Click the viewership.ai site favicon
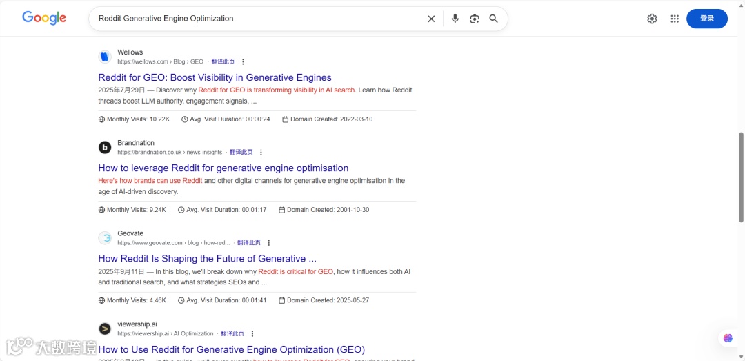The width and height of the screenshot is (745, 361). point(105,329)
